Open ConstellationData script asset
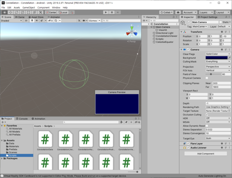Image resolution: width=232 pixels, height=178 pixels. tap(45, 140)
